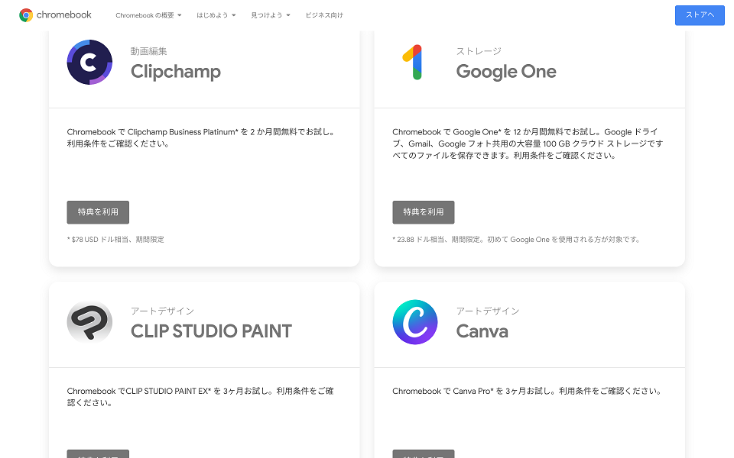Screen dimensions: 734x458
Task: Click the CLIP STUDIO PAINT logo icon
Action: (89, 322)
